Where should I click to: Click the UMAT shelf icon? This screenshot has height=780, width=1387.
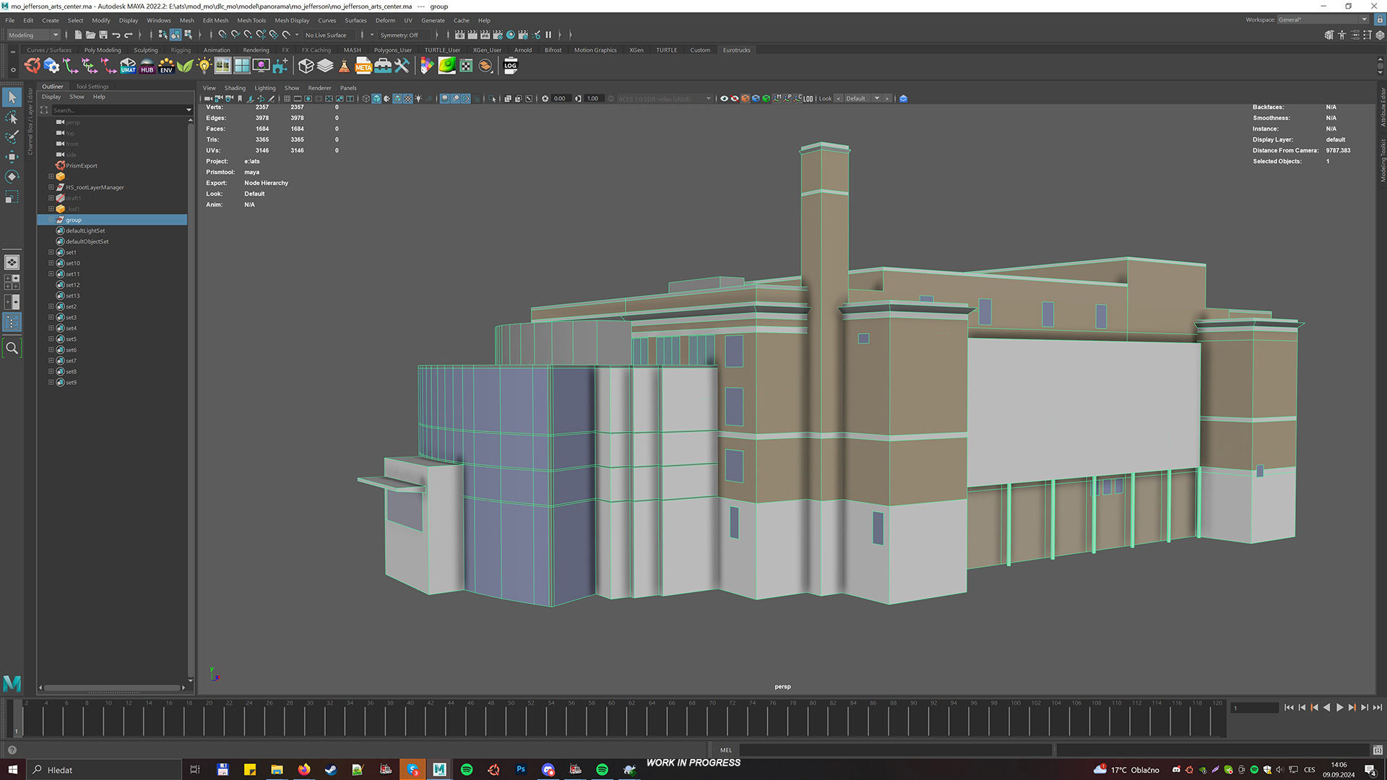pyautogui.click(x=128, y=66)
